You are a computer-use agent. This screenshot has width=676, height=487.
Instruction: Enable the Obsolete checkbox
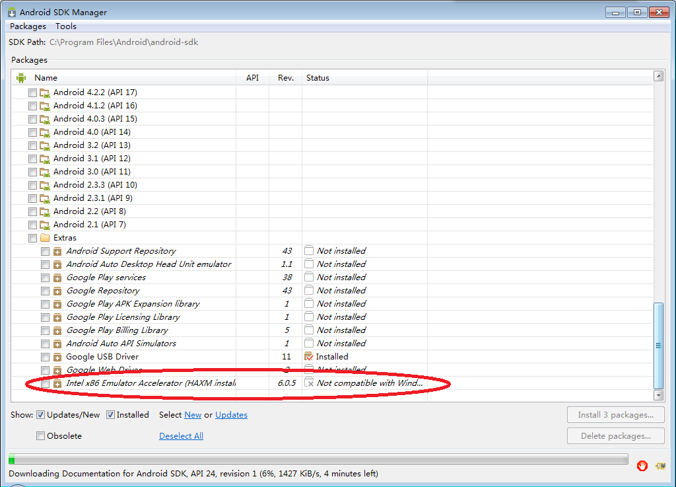tap(40, 436)
